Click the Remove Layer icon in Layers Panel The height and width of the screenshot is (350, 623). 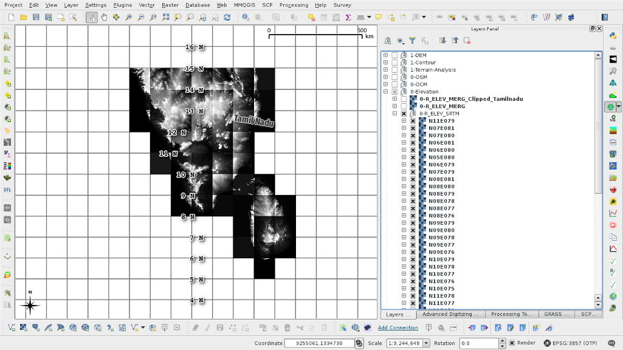(x=467, y=41)
